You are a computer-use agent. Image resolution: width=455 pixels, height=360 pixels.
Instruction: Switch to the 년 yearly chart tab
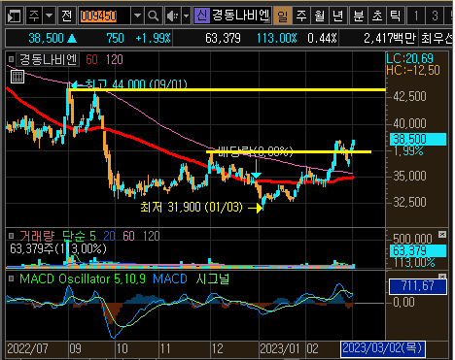click(338, 16)
